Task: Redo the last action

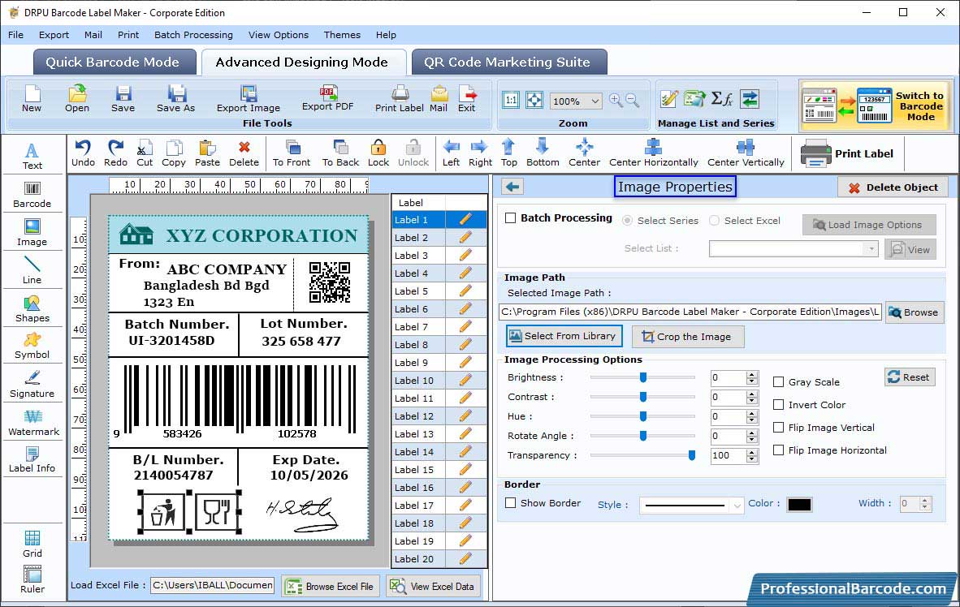Action: 115,153
